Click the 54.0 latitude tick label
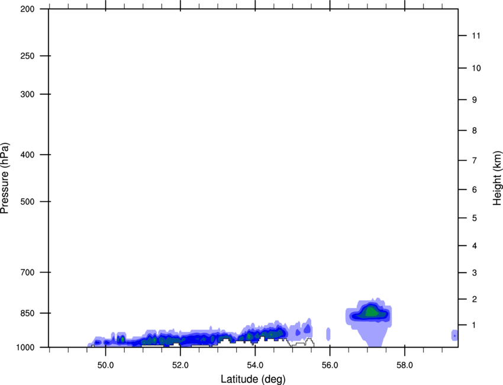503x385 pixels. point(255,365)
